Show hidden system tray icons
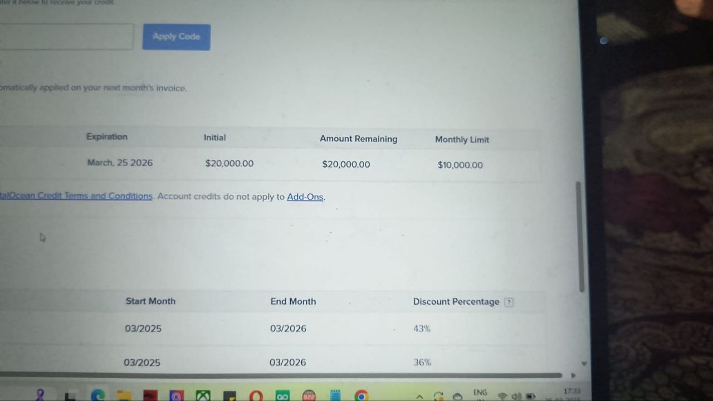 pyautogui.click(x=419, y=397)
